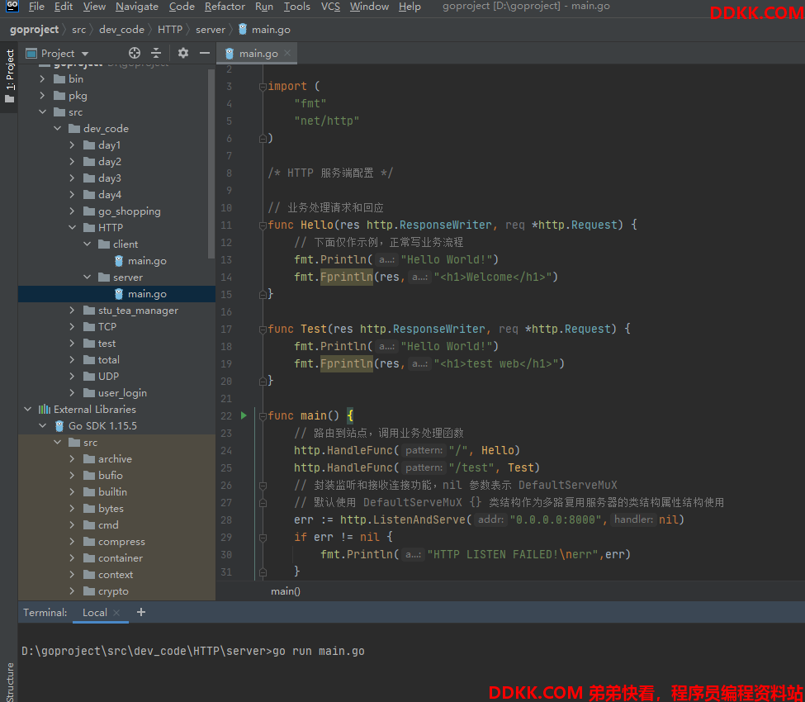Open the Structure tool window button
Viewport: 805px width, 702px height.
point(9,681)
